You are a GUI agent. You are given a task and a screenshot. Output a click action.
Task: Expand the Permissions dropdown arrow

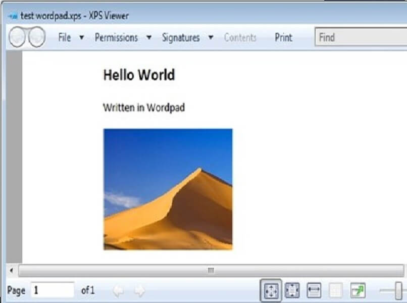(149, 37)
